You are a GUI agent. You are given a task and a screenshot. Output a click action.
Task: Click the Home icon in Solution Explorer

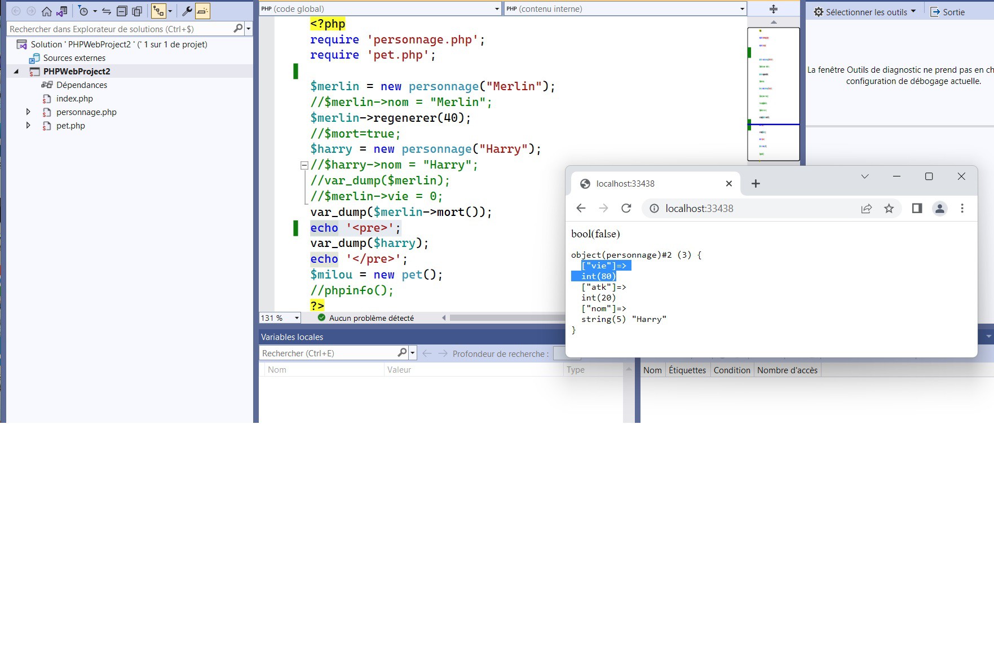point(47,11)
